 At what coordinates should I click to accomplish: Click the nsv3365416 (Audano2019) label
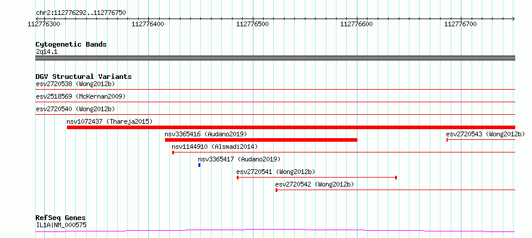point(206,134)
